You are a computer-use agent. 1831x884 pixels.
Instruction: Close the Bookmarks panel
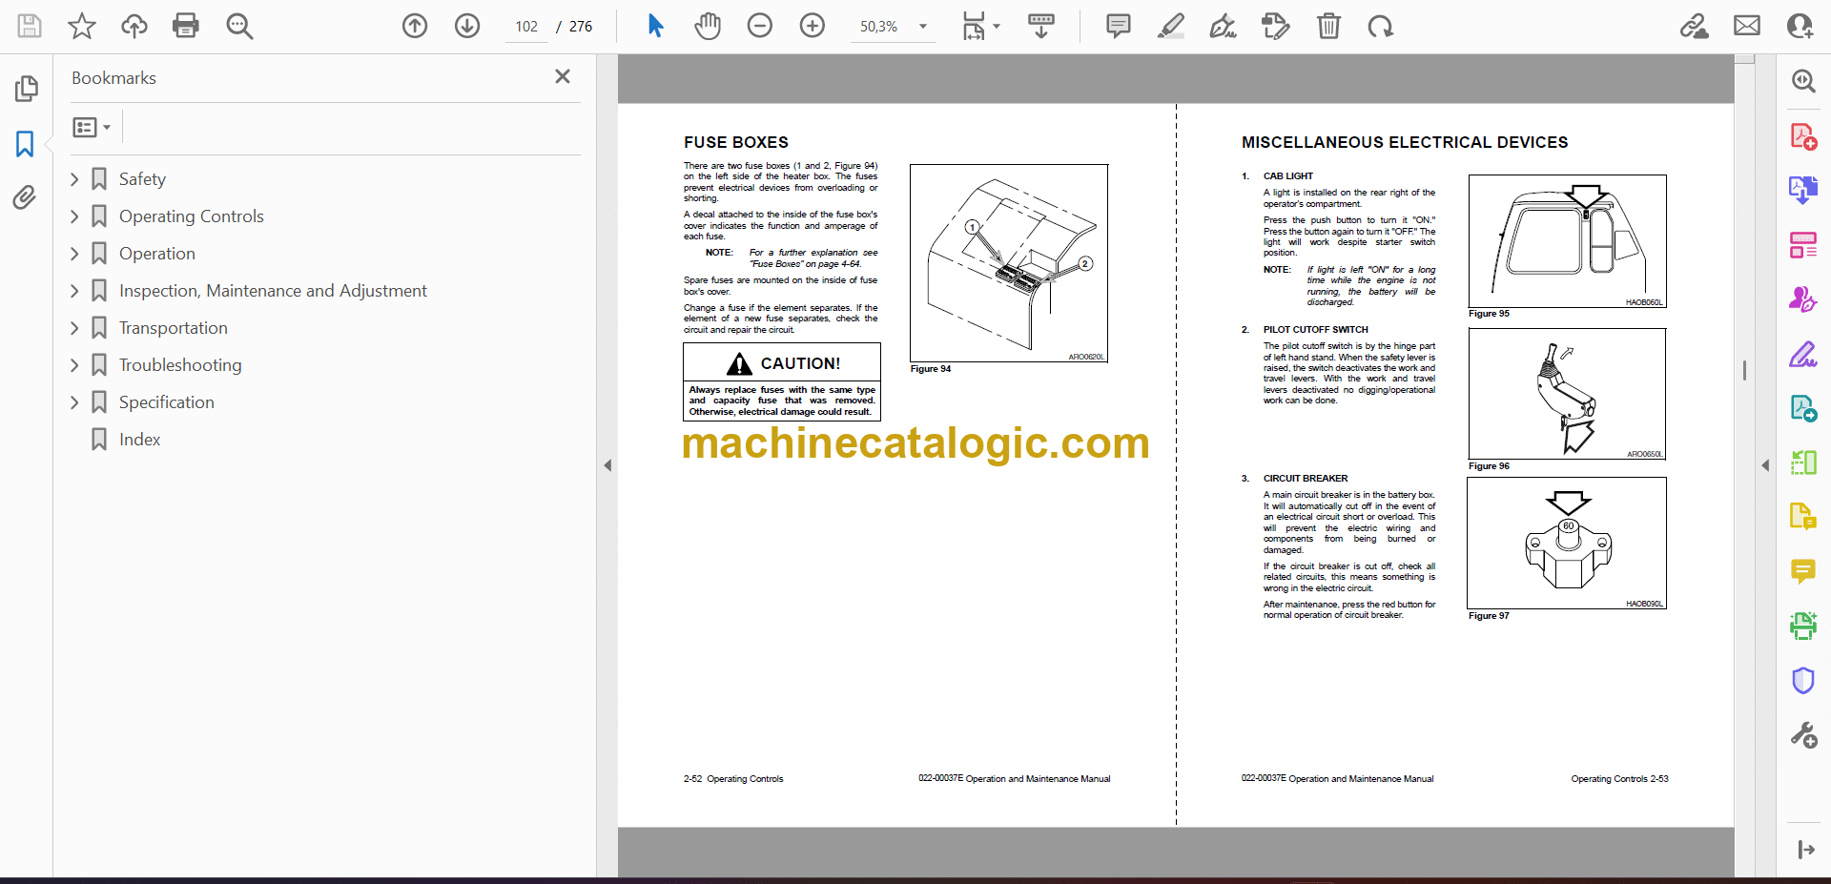pyautogui.click(x=563, y=76)
